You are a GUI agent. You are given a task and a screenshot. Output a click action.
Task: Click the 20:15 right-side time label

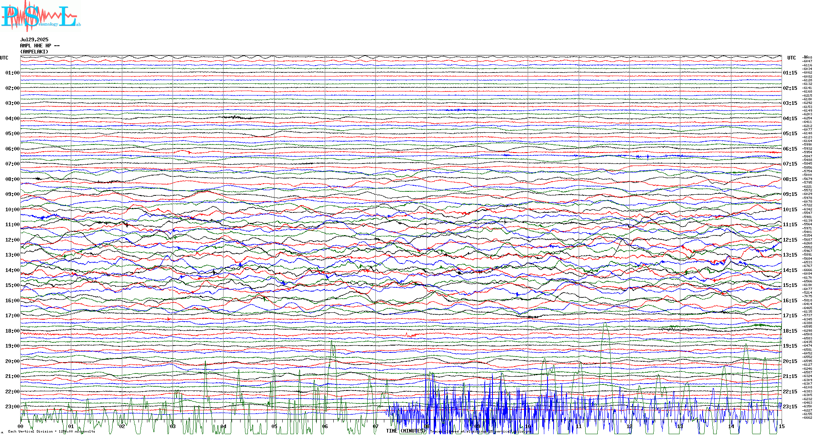coord(790,361)
